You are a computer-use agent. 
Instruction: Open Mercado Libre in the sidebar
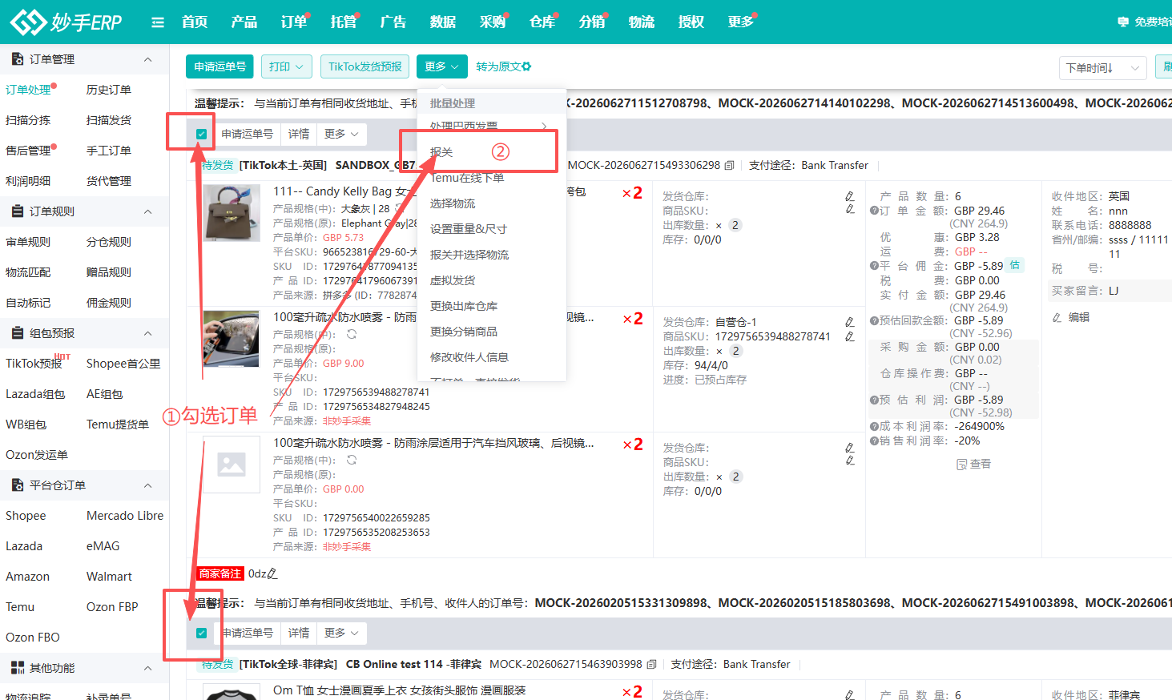click(x=125, y=516)
